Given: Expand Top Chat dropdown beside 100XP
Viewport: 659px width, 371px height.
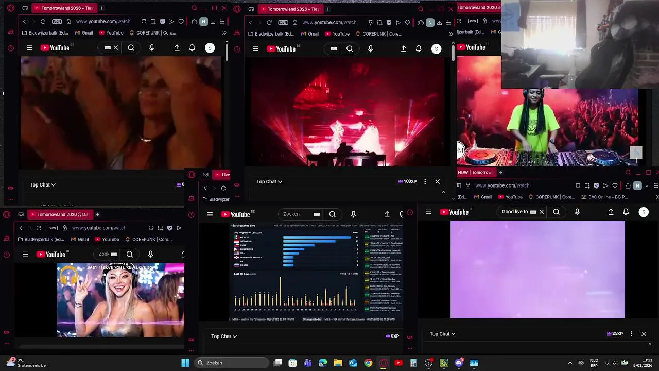Looking at the screenshot, I should click(x=269, y=181).
